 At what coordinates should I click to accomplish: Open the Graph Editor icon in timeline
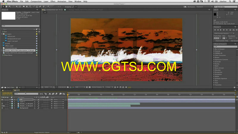pyautogui.click(x=64, y=94)
